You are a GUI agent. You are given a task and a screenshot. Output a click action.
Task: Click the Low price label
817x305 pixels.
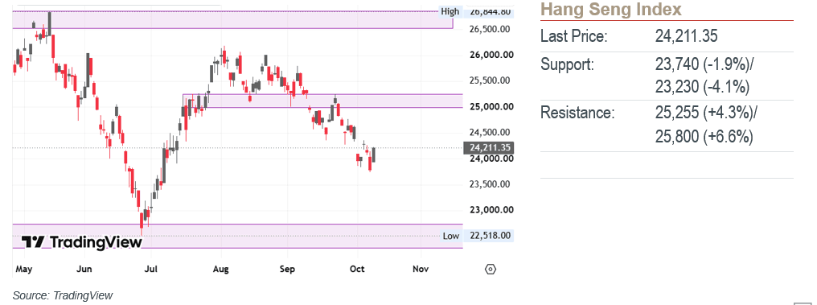(x=451, y=236)
